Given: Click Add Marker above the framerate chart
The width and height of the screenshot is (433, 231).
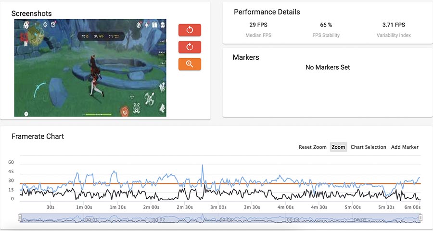Looking at the screenshot, I should click(x=405, y=147).
